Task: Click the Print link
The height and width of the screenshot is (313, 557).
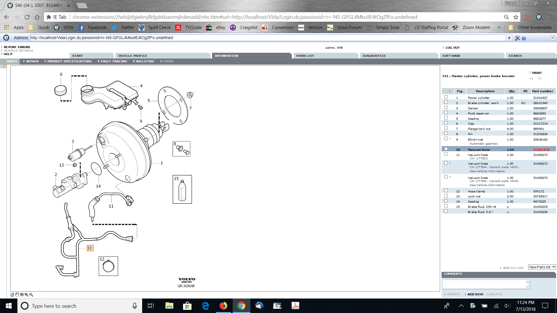Action: tap(537, 73)
